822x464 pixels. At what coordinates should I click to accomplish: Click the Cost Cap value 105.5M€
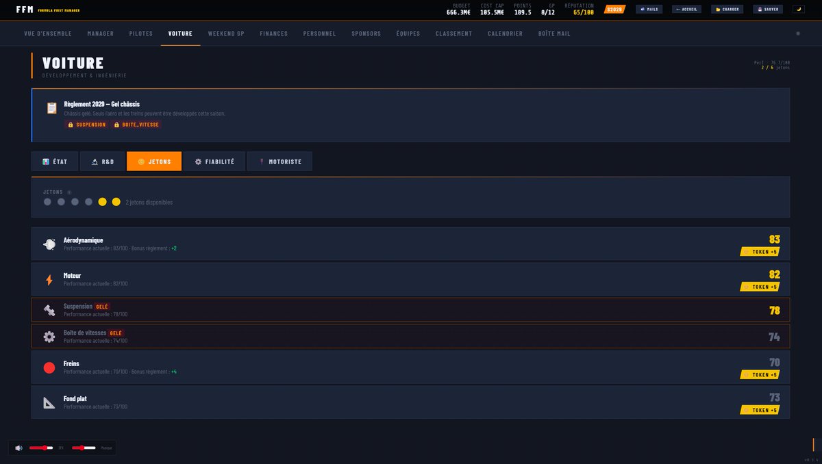492,12
